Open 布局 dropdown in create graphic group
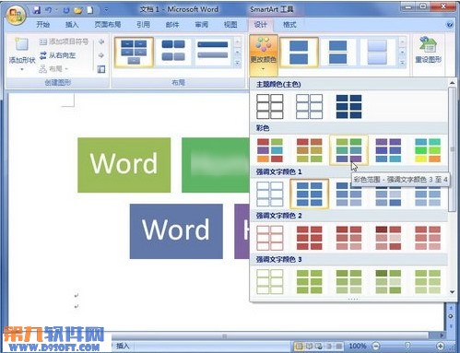460x353 pixels. point(53,69)
